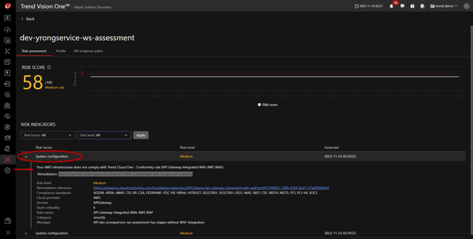473x239 pixels.
Task: Open the documentation book icon in header
Action: click(x=423, y=6)
